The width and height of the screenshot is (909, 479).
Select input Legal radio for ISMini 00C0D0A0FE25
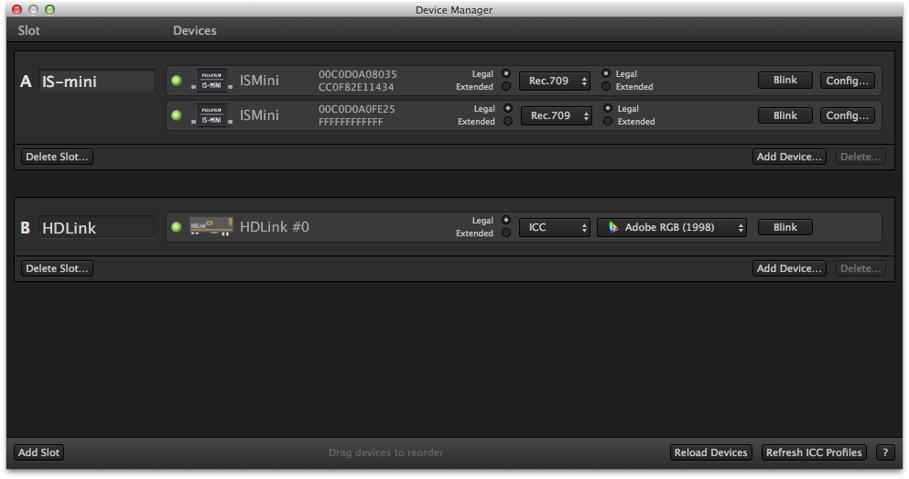click(x=508, y=108)
